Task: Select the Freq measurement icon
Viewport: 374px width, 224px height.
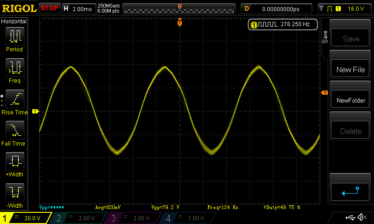Action: (14, 68)
